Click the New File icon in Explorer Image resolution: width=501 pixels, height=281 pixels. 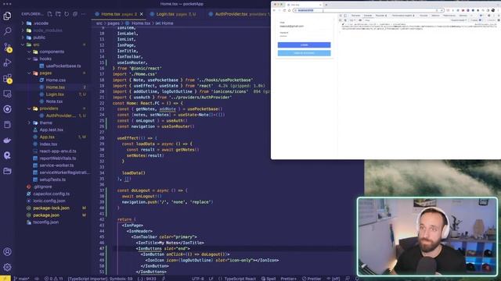click(x=50, y=14)
